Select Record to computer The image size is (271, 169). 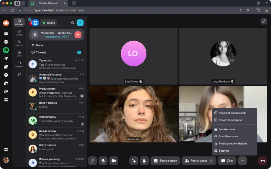(x=235, y=120)
